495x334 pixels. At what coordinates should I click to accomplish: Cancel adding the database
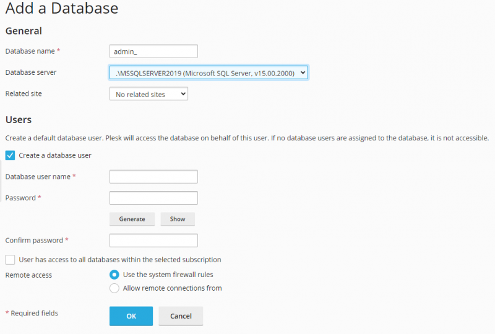181,316
